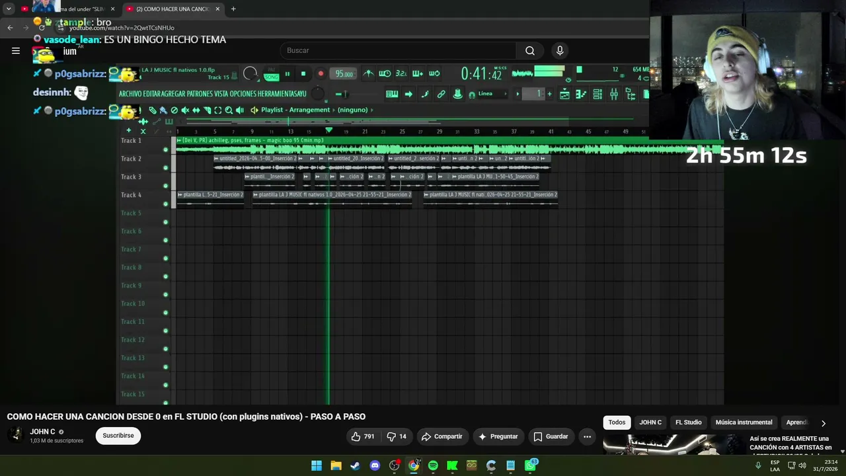This screenshot has height=476, width=846.
Task: Open the YouTube hamburger guide menu
Action: coord(16,50)
